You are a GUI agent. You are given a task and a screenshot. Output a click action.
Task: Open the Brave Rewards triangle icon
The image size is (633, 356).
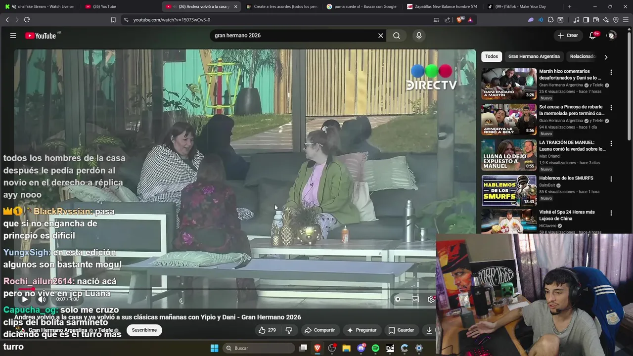coord(470,20)
